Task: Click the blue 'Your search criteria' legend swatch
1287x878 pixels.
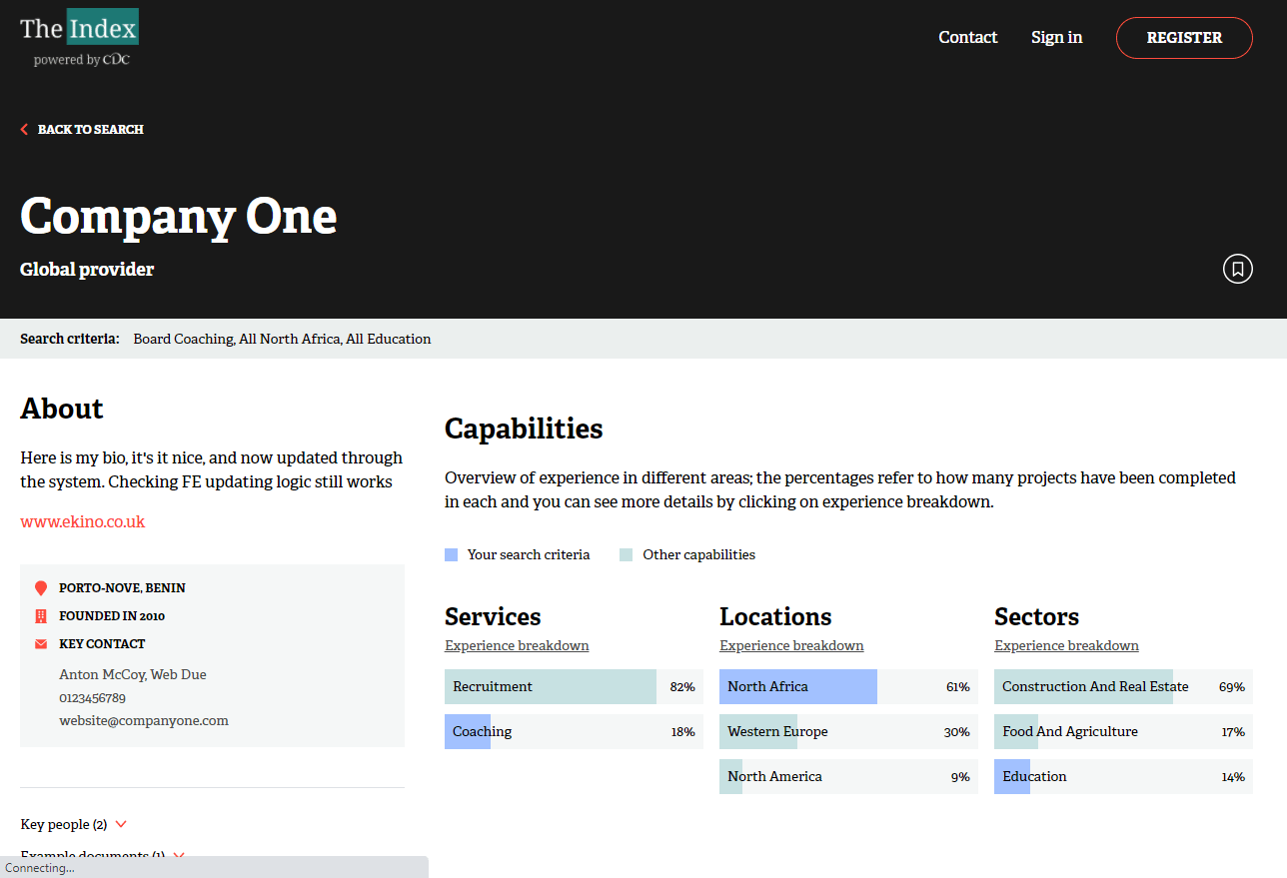Action: [x=451, y=555]
